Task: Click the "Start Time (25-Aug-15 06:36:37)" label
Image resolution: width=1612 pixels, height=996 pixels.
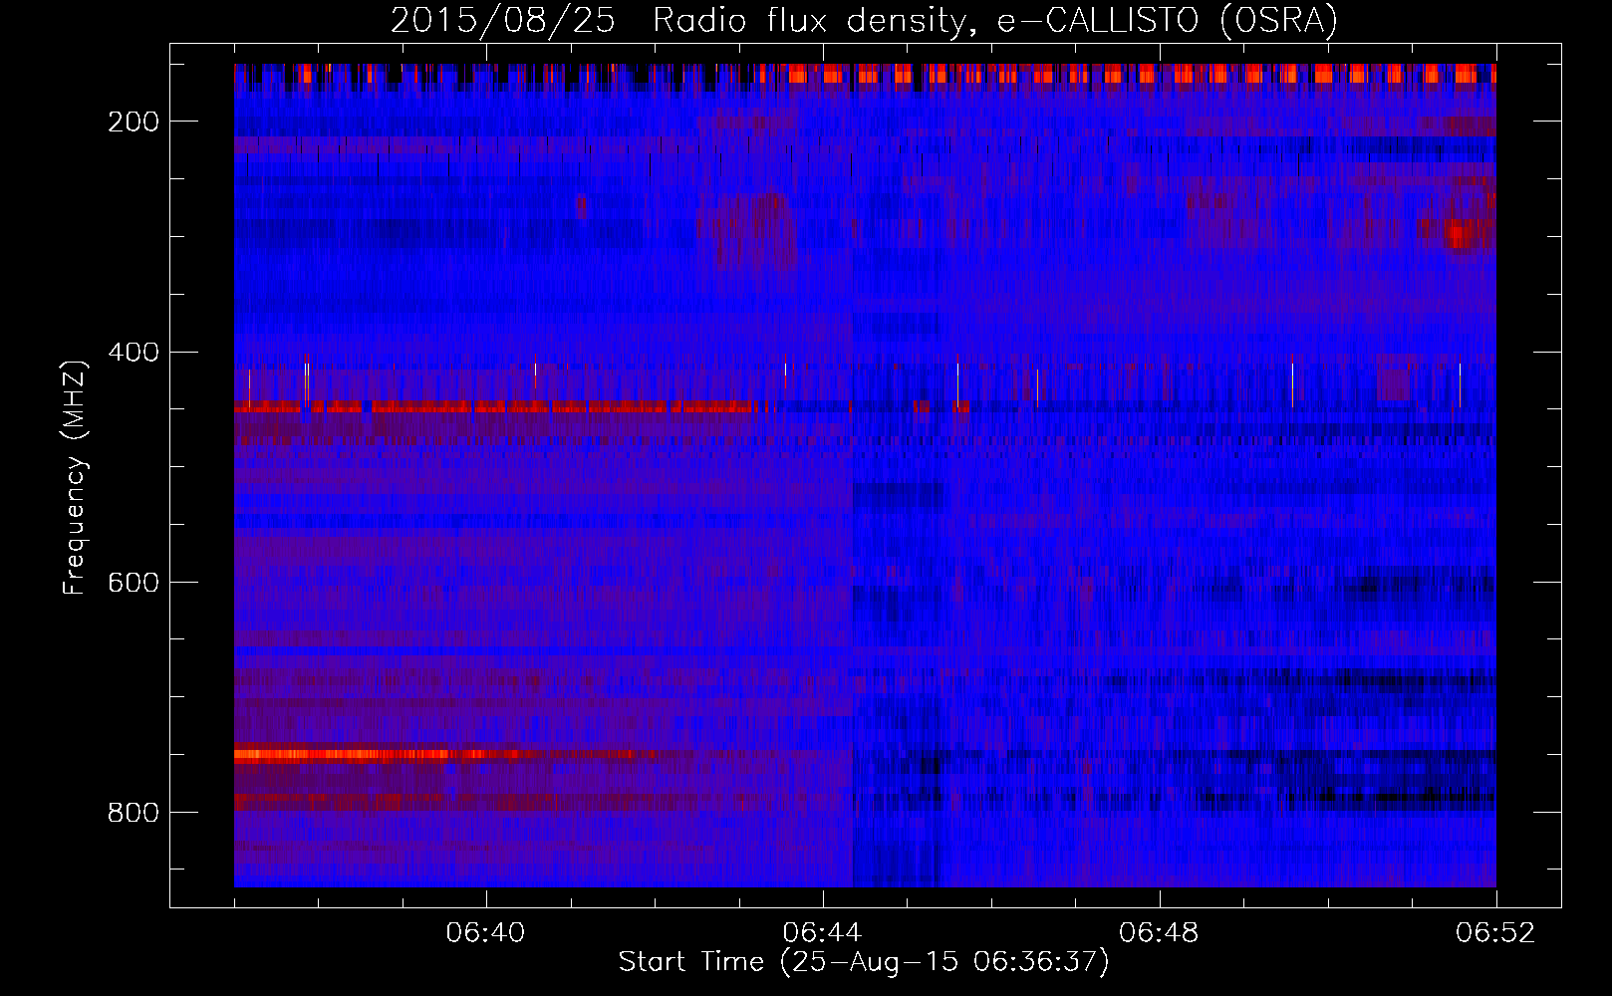Action: (x=864, y=962)
